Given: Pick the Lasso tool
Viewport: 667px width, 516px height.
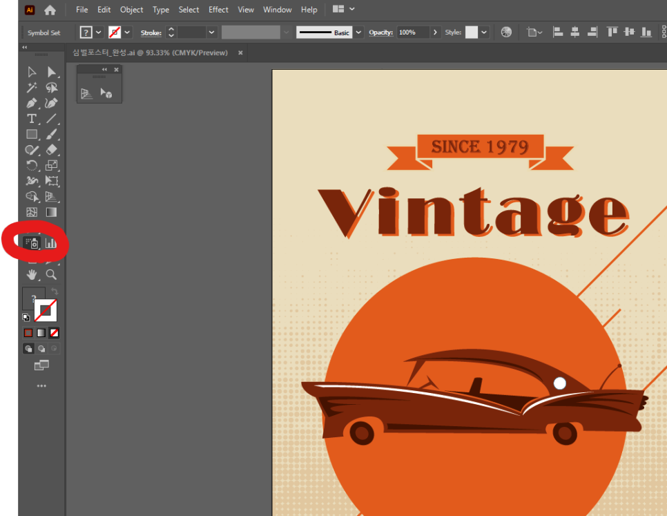Looking at the screenshot, I should coord(52,88).
